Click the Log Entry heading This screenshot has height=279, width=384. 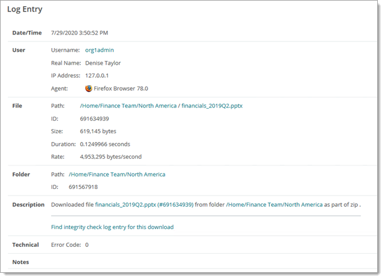pyautogui.click(x=29, y=10)
